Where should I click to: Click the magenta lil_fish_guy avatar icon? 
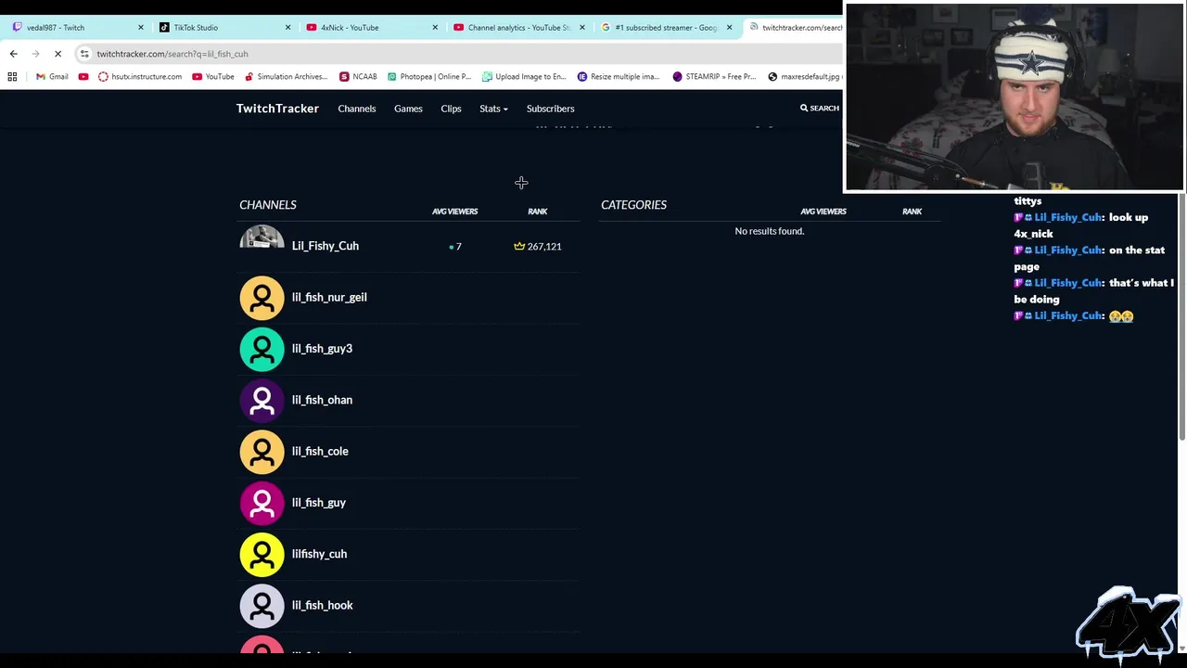262,503
